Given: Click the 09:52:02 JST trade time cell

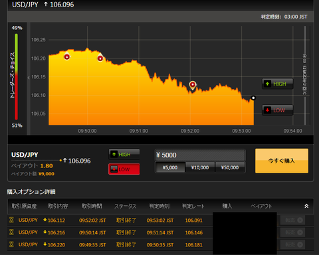Looking at the screenshot, I should [x=92, y=220].
